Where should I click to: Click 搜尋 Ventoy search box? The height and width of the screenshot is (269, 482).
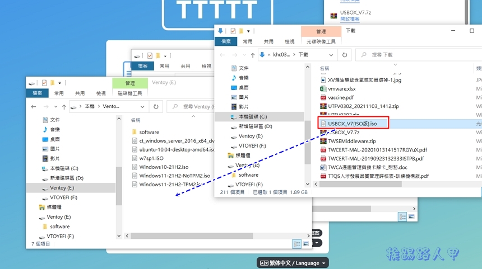(x=192, y=107)
